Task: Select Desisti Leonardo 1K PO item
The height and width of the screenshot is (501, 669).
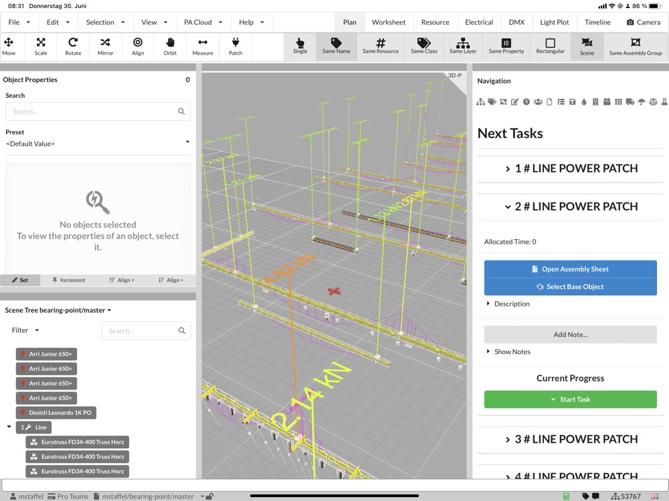Action: pyautogui.click(x=56, y=413)
